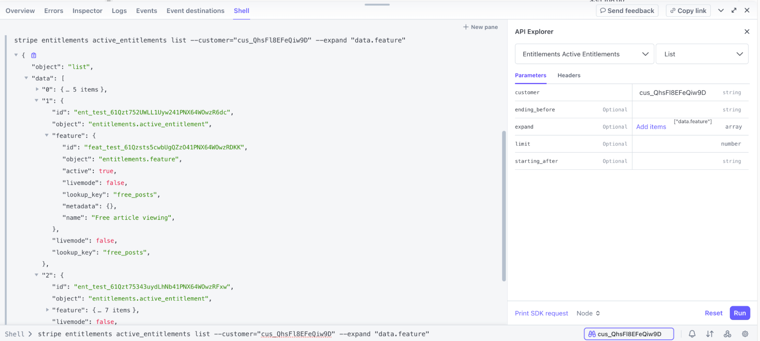Click Add items for expand parameter
The height and width of the screenshot is (341, 760).
(x=651, y=127)
